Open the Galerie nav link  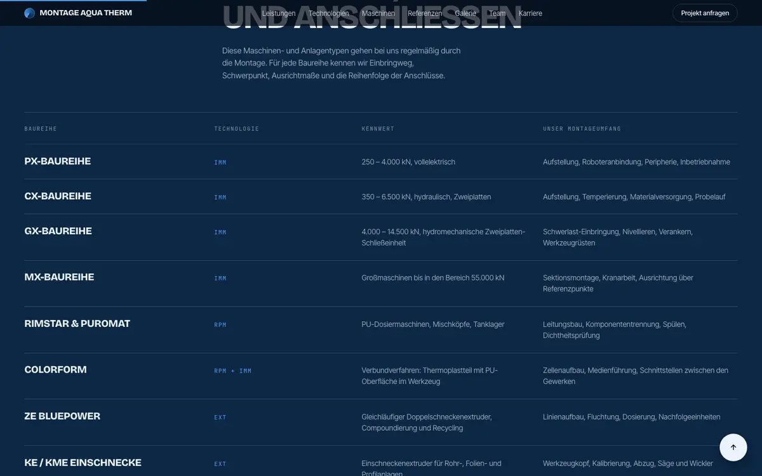point(465,13)
